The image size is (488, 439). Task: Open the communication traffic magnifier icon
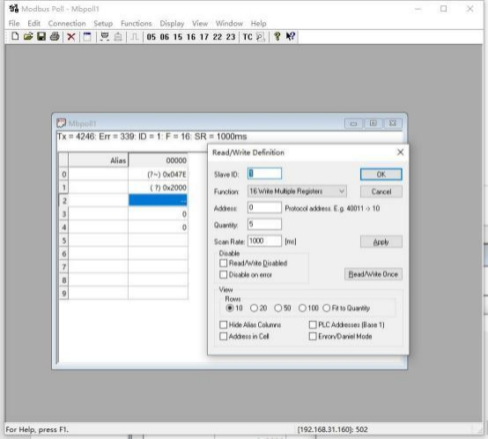click(260, 37)
